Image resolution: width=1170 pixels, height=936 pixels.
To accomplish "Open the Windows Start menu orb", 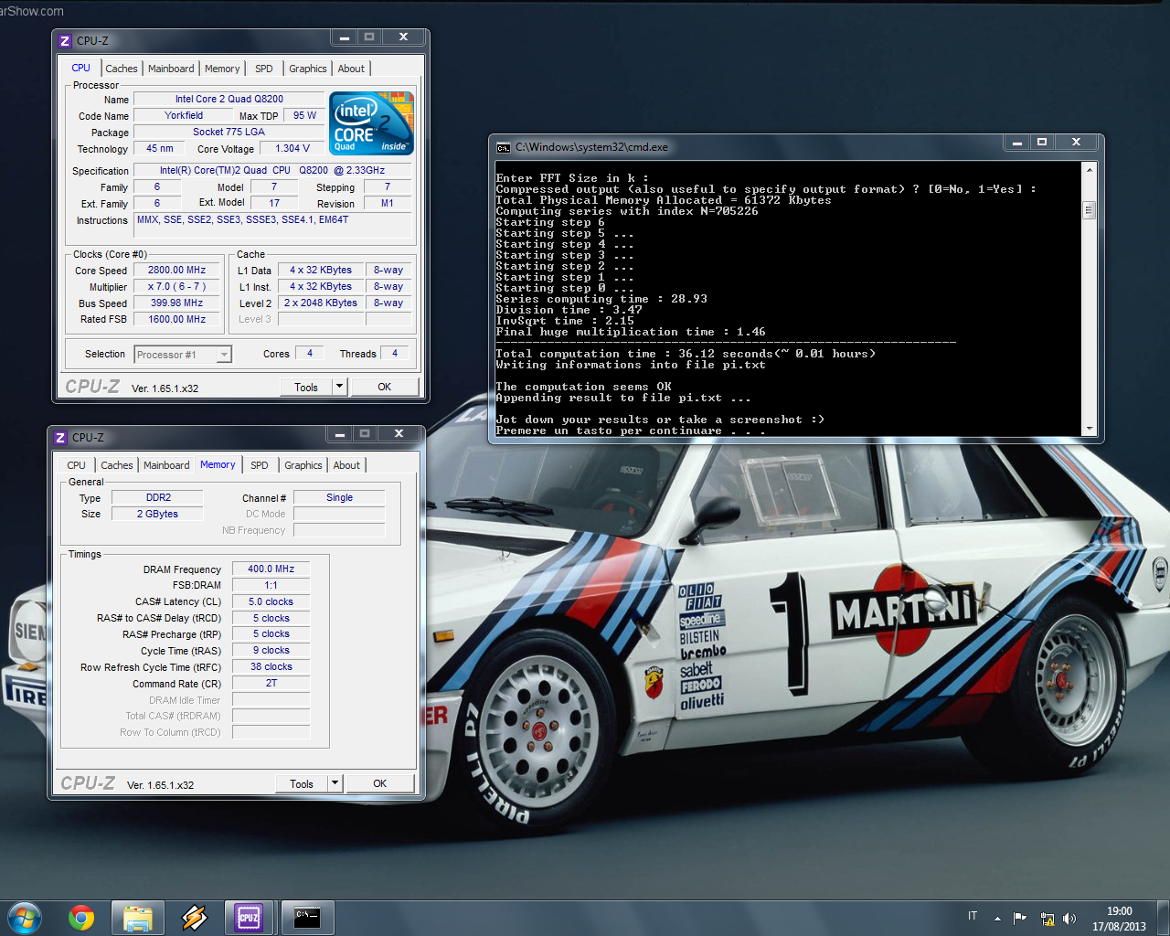I will point(25,918).
